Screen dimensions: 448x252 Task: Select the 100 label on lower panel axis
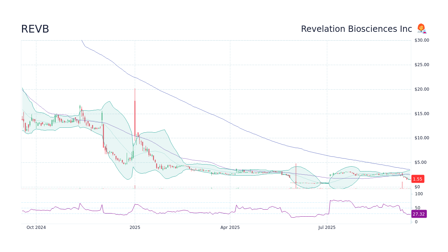tap(419, 194)
